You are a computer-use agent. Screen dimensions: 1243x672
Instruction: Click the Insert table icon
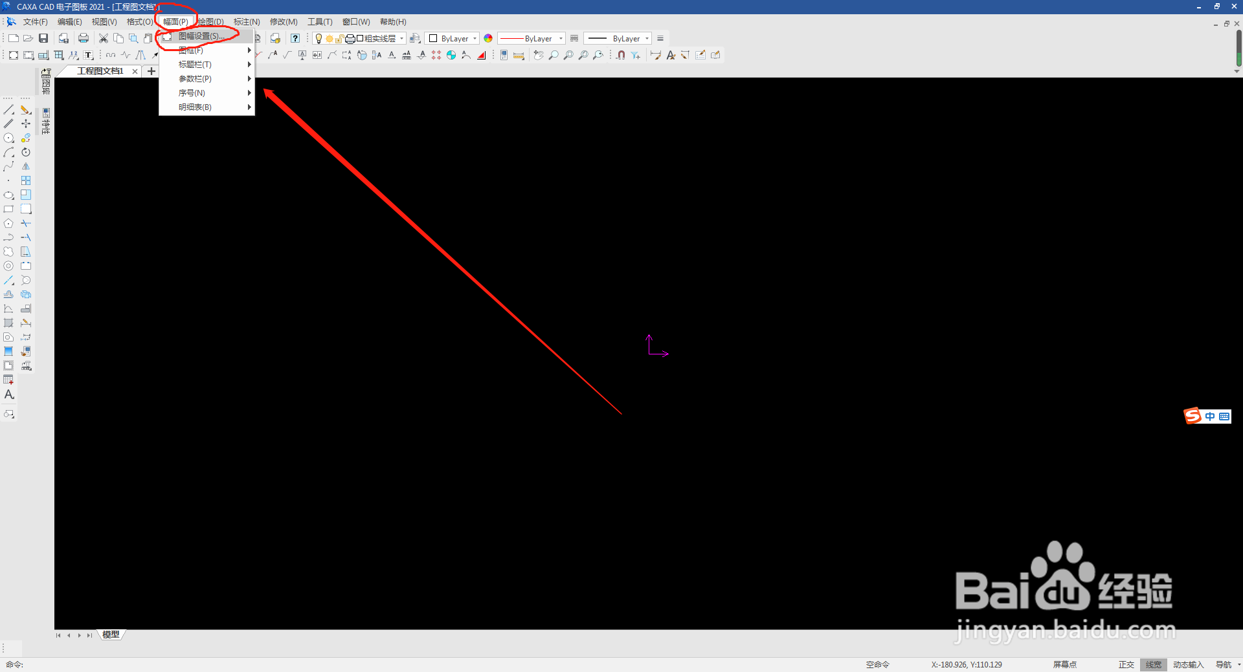tap(8, 380)
